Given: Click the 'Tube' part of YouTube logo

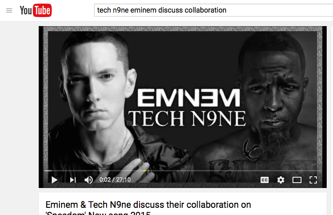Looking at the screenshot, I should 42,10.
